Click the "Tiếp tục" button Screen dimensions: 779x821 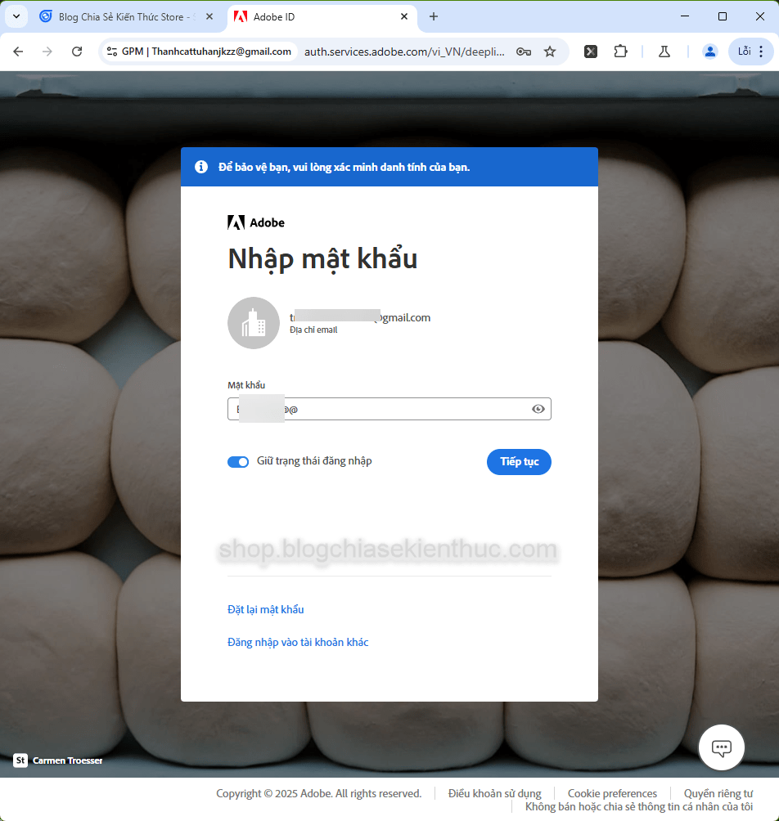(519, 462)
